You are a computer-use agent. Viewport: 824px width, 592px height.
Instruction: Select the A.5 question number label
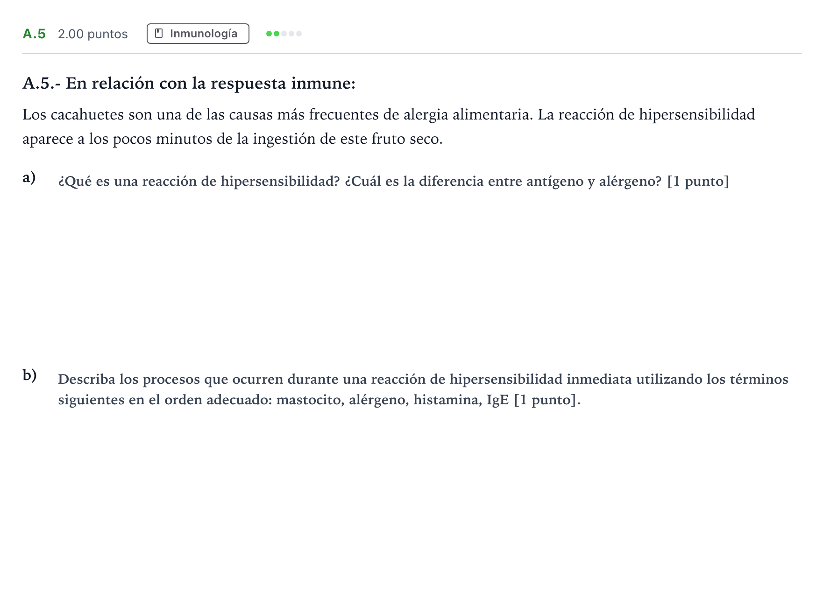coord(34,34)
